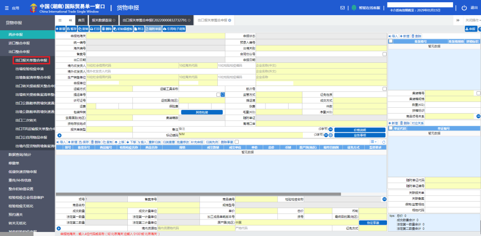The image size is (481, 236).
Task: Close the 出口报关单整合申报 active tab
Action: click(x=231, y=20)
